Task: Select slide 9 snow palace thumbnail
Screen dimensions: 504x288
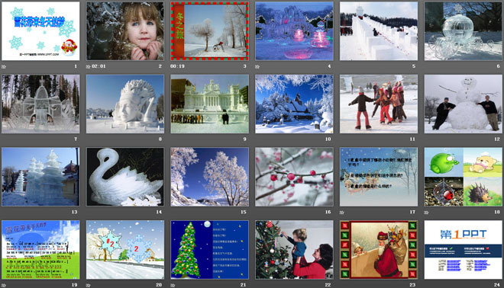Action: point(209,104)
